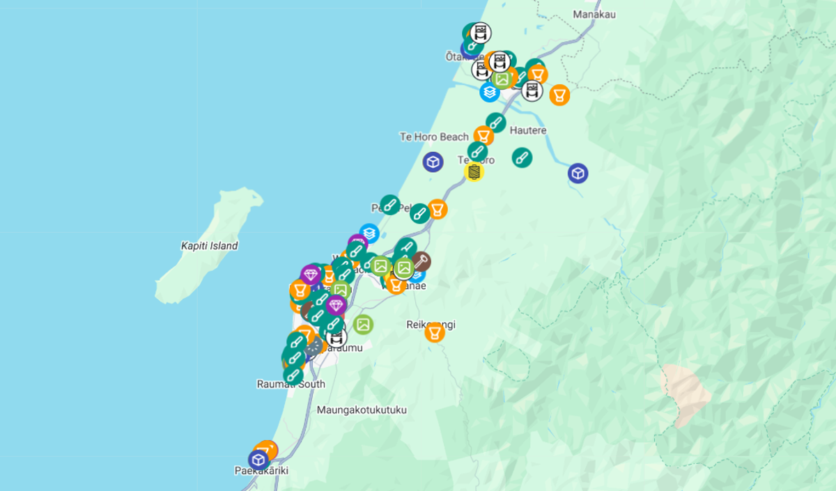
Task: Click the orange vase marker beside Te Horo Beach label
Action: click(483, 136)
